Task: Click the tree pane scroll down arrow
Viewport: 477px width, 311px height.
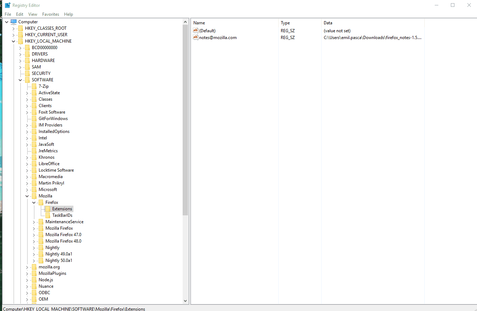Action: coord(185,301)
